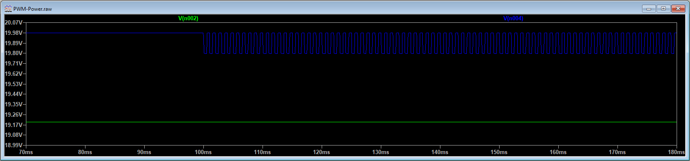Maximize the PWM-Power.raw waveform window
Screen dimensions: 690x161
[x=663, y=9]
